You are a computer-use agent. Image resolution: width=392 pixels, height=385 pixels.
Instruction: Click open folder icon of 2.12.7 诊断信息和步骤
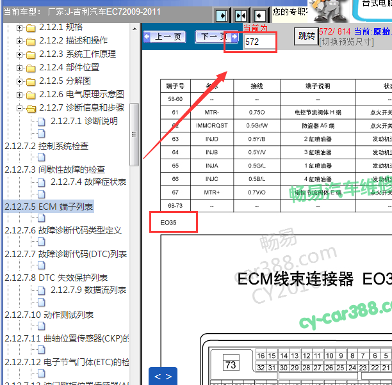[x=31, y=109]
